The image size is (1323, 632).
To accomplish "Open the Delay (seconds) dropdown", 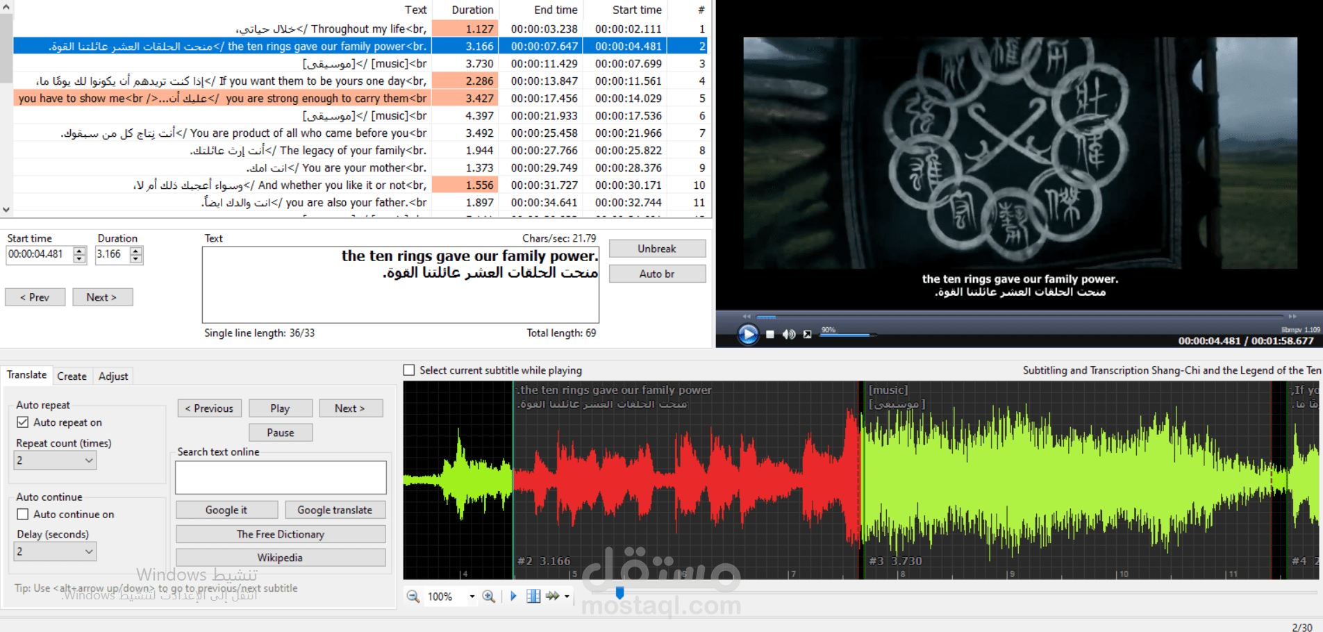I will [55, 551].
